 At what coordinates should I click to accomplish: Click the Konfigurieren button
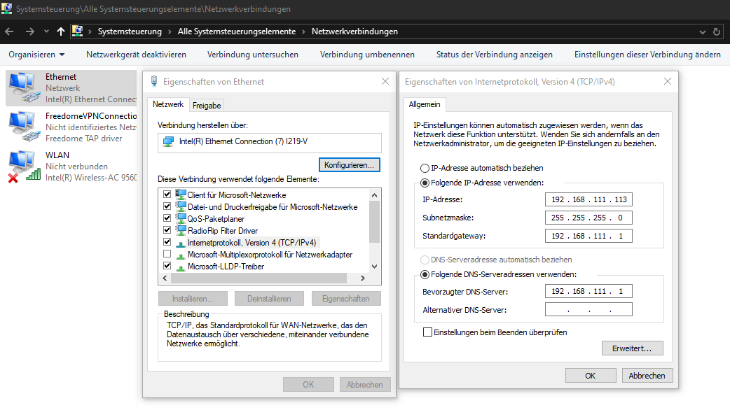pyautogui.click(x=349, y=165)
